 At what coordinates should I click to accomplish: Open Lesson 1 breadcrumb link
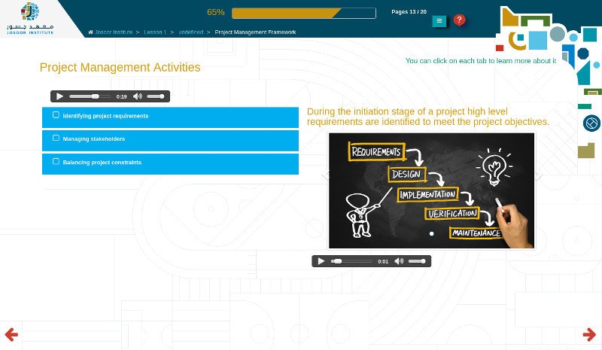(x=155, y=32)
